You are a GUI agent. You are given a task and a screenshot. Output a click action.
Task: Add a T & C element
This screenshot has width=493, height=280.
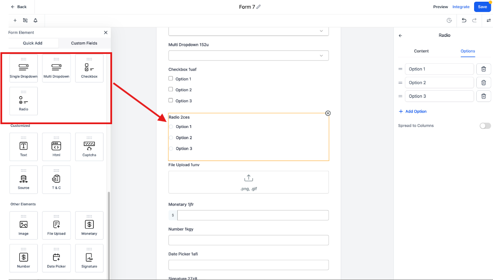click(56, 180)
